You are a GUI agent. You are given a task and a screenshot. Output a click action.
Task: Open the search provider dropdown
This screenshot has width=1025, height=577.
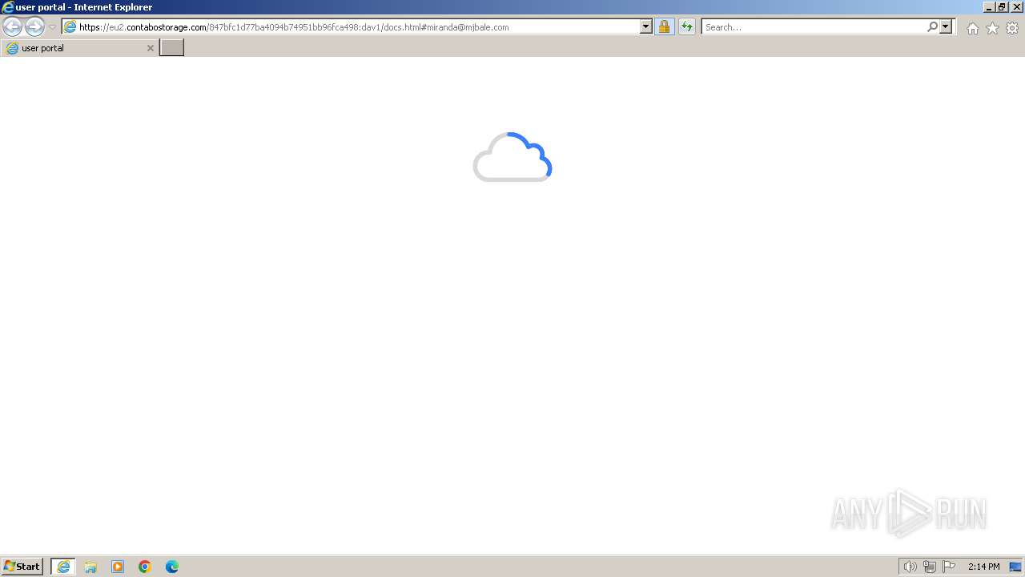946,27
